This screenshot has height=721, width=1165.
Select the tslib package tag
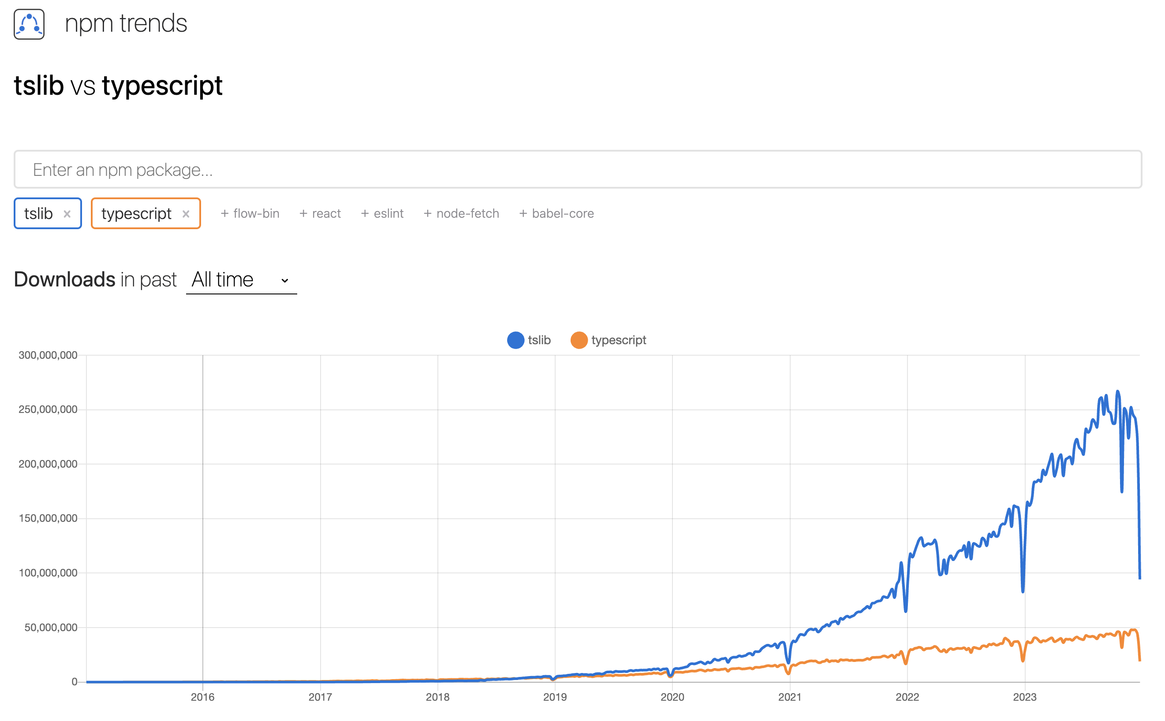click(x=39, y=214)
